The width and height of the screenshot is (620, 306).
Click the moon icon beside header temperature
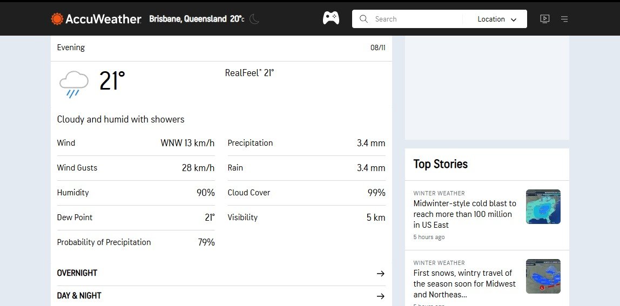pos(254,19)
